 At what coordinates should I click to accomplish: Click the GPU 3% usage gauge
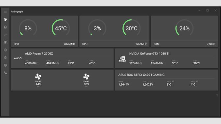[x=97, y=28]
